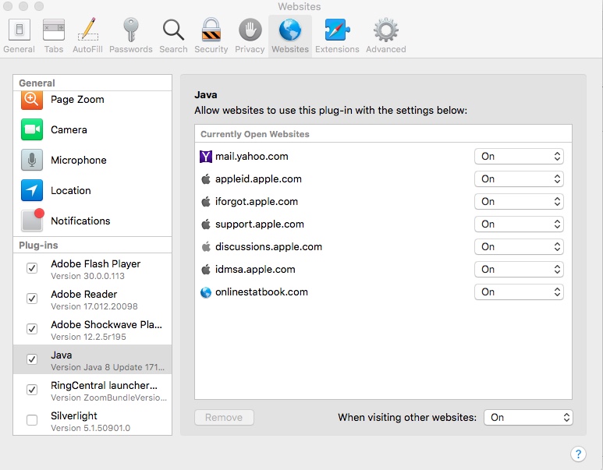
Task: Open the General preferences icon
Action: [19, 30]
